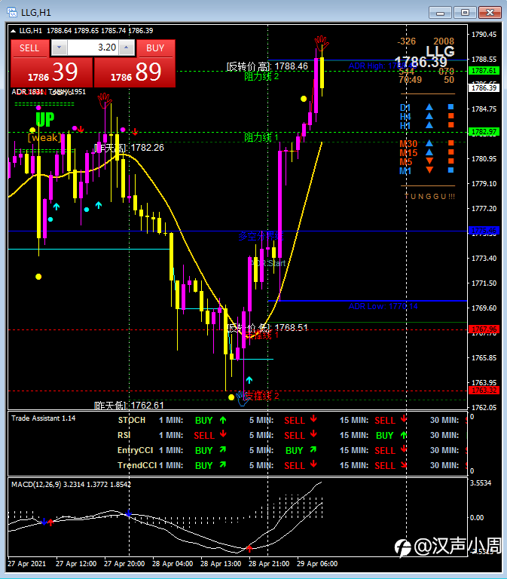507x579 pixels.
Task: Click the '反转价高: 1788.46' label
Action: click(x=267, y=66)
